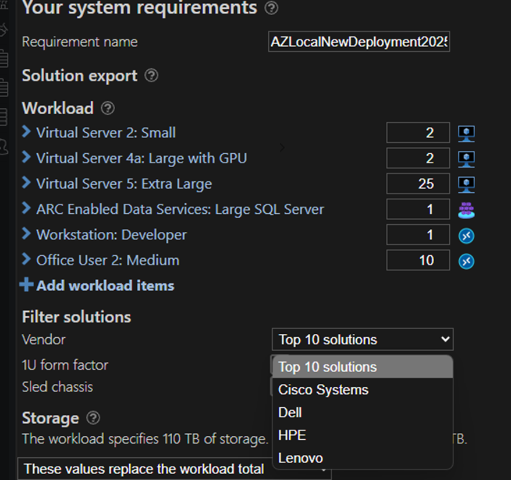The width and height of the screenshot is (511, 480).
Task: Click the Requirement name label
Action: point(80,42)
